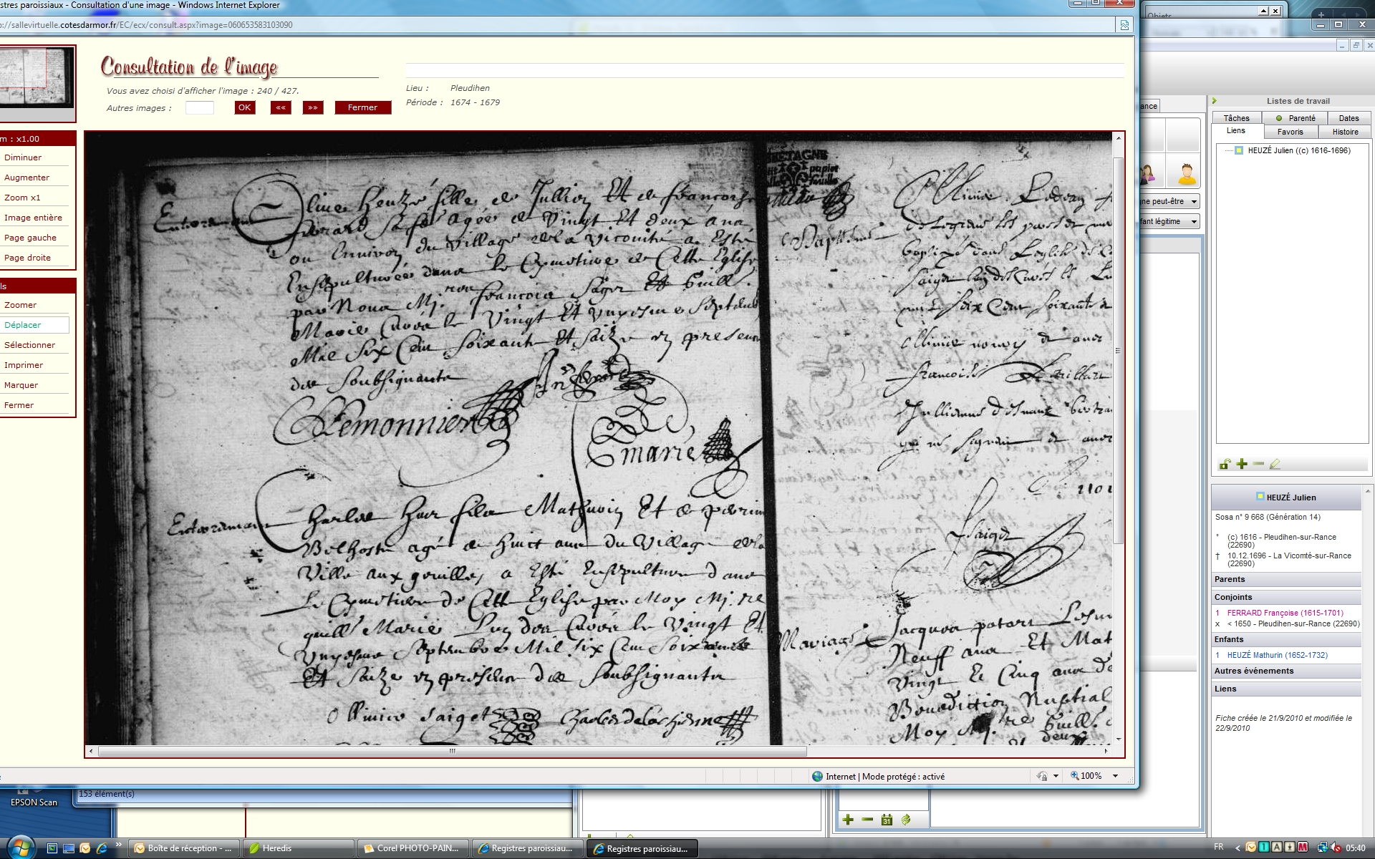The height and width of the screenshot is (859, 1375).
Task: Click the Autres images number input field
Action: coord(199,108)
